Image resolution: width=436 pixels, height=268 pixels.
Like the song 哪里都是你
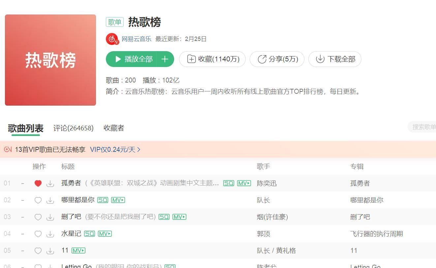click(x=38, y=200)
